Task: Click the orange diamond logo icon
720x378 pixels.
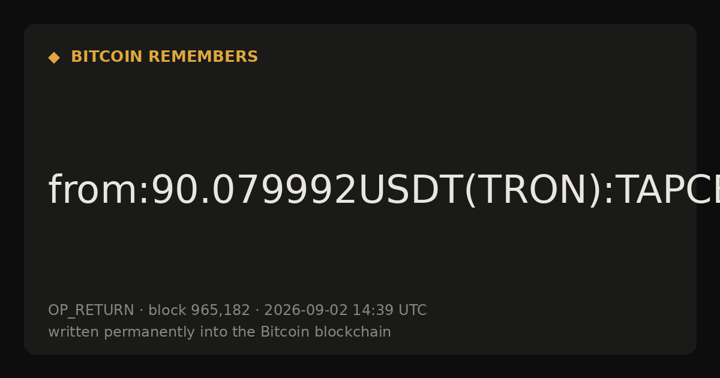Action: tap(54, 58)
